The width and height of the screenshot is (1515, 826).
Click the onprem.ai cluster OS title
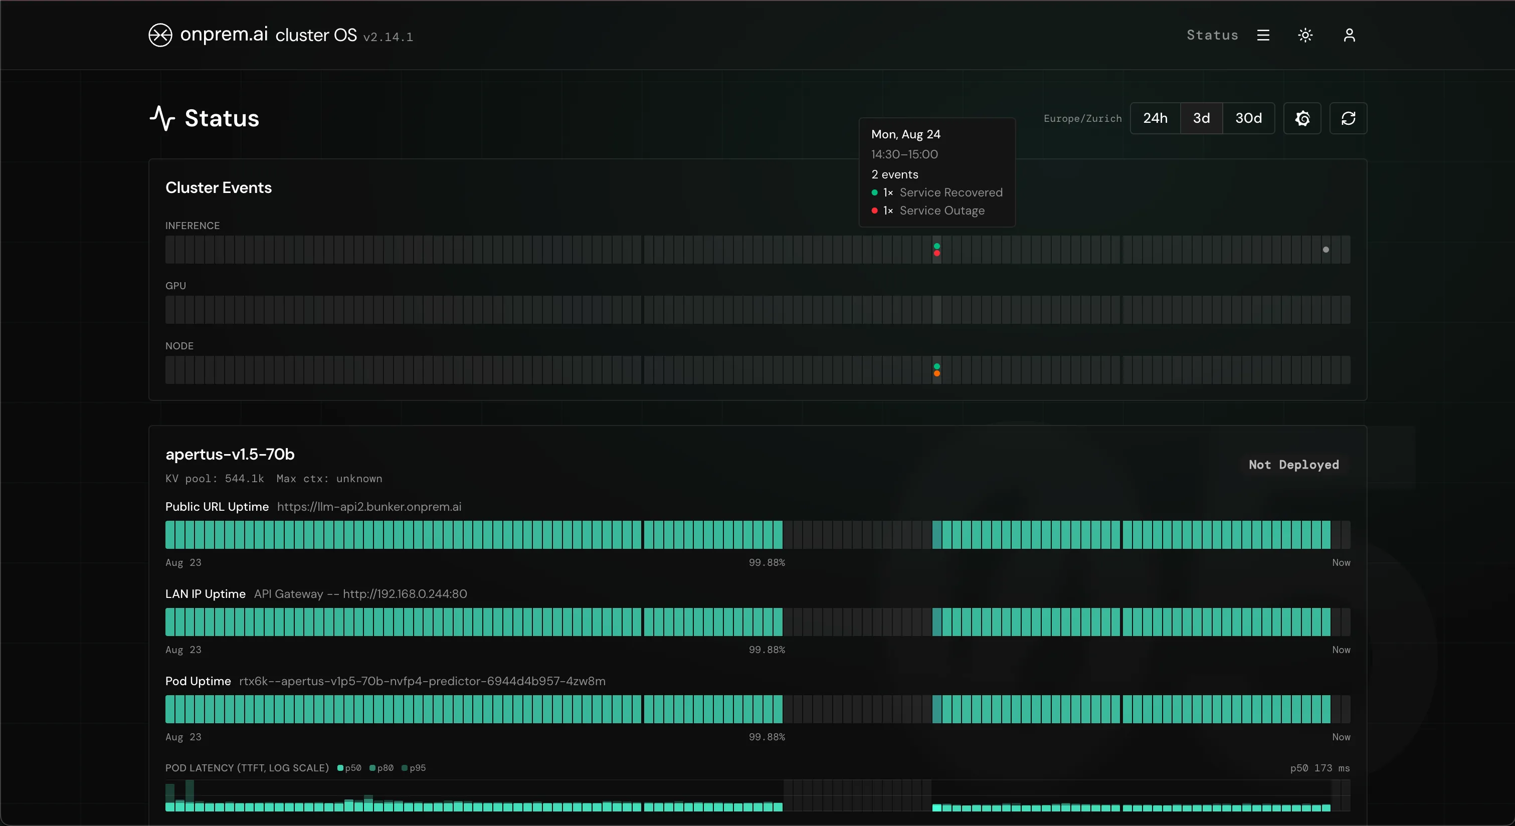[268, 35]
